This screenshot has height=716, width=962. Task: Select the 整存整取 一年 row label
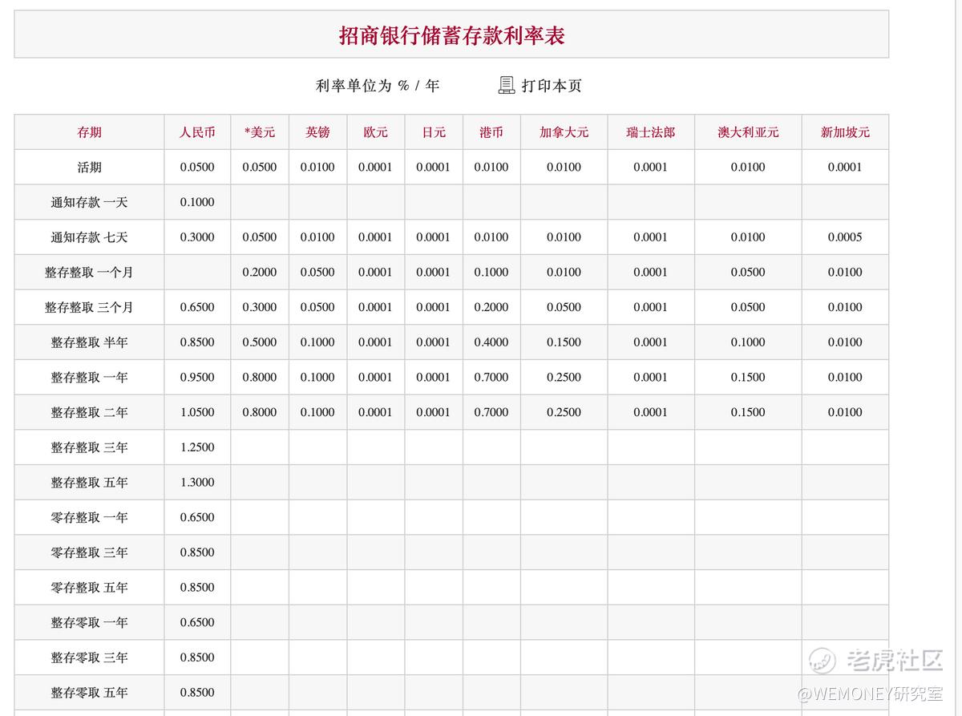(89, 378)
